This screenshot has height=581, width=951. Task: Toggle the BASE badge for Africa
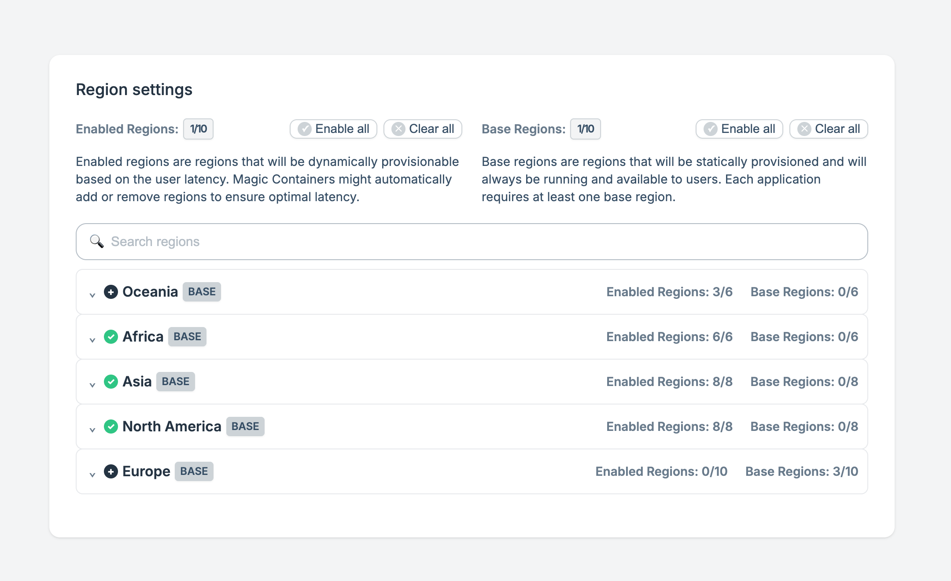187,337
